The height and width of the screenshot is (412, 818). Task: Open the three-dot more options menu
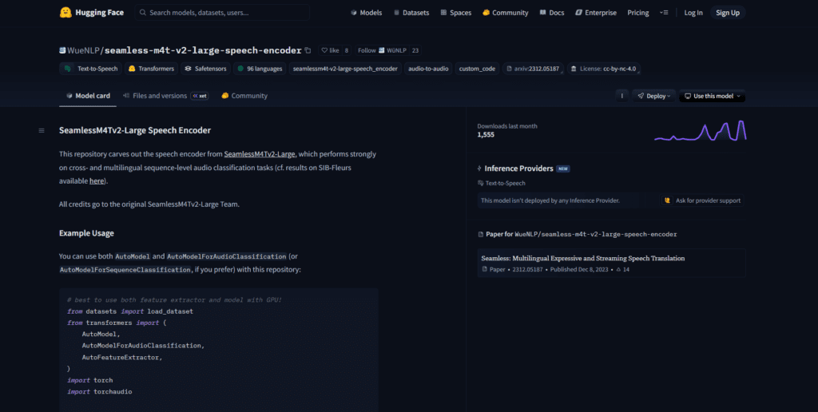click(621, 96)
